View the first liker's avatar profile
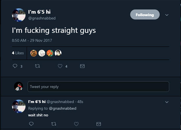 34,53
